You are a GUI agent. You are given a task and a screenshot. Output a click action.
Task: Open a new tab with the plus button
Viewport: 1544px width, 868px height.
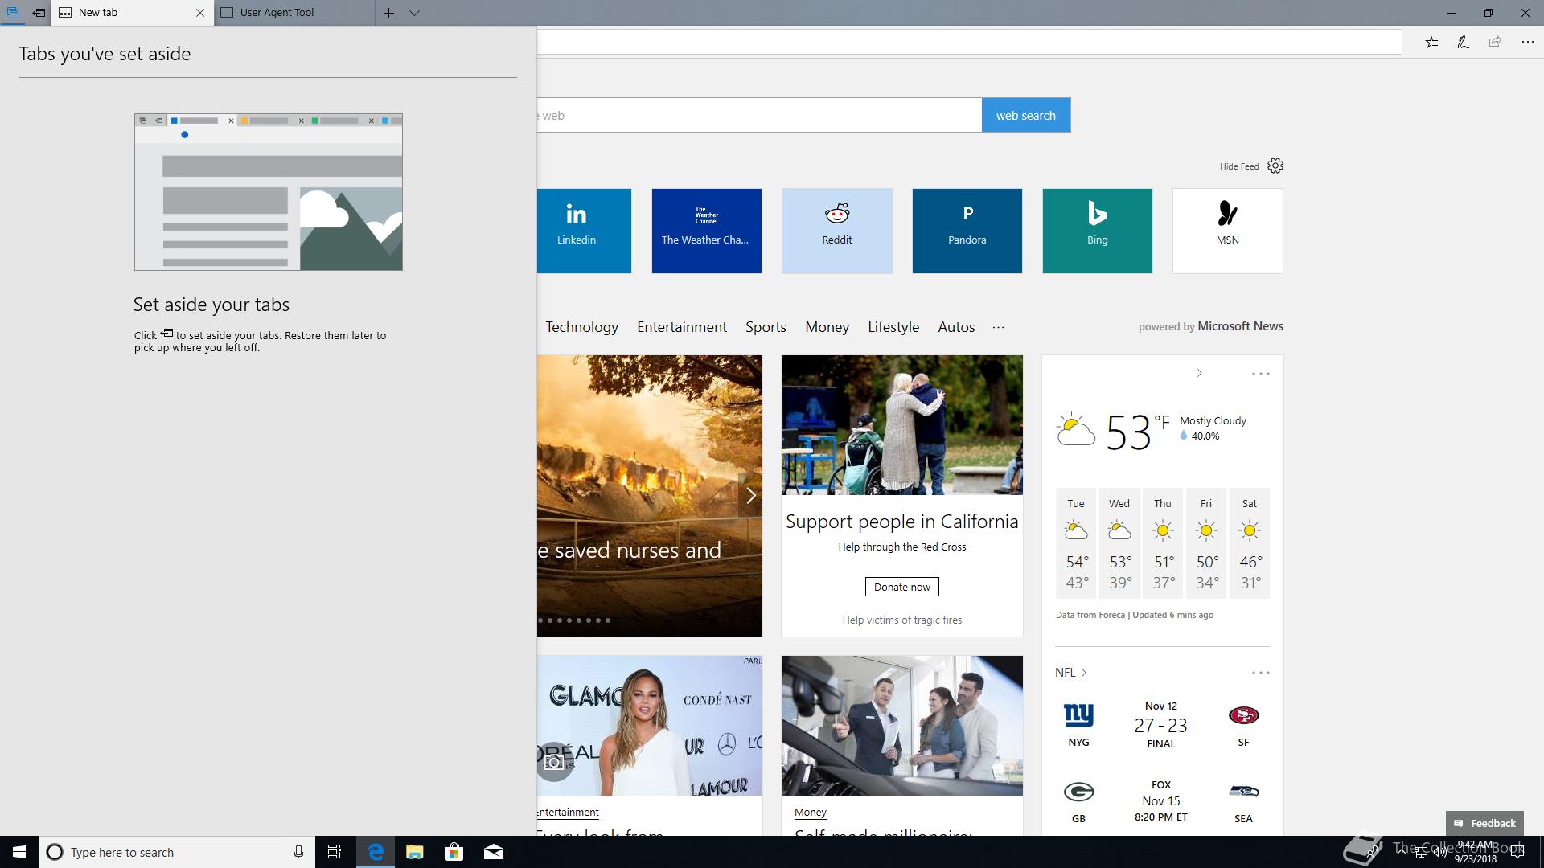[388, 13]
